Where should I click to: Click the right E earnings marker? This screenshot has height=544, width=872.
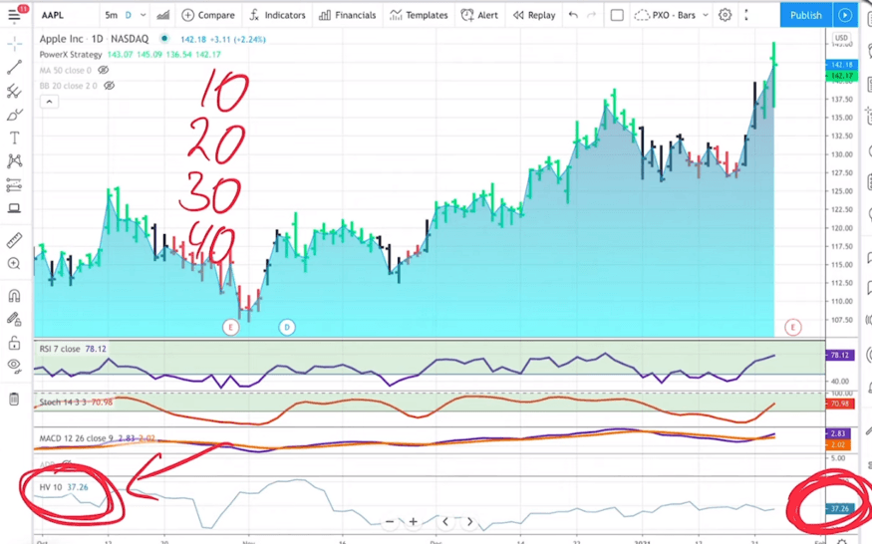(793, 327)
